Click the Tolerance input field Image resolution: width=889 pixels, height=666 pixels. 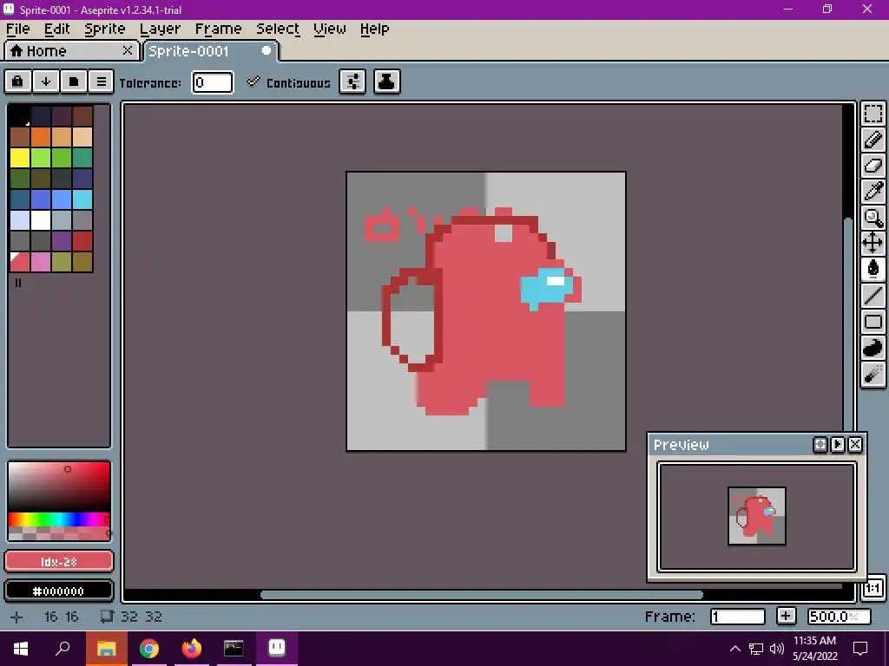212,82
